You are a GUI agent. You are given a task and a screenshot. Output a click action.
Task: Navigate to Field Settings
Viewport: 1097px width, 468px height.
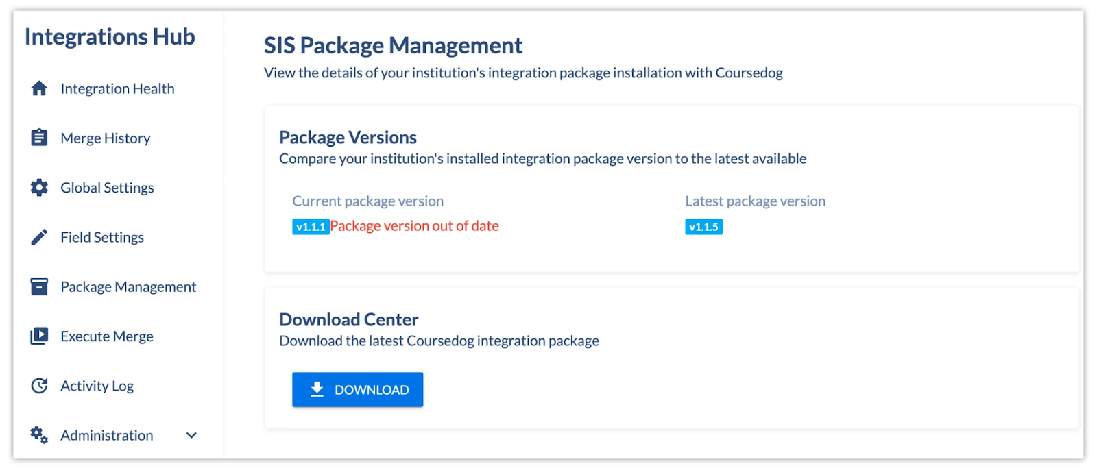pyautogui.click(x=102, y=237)
